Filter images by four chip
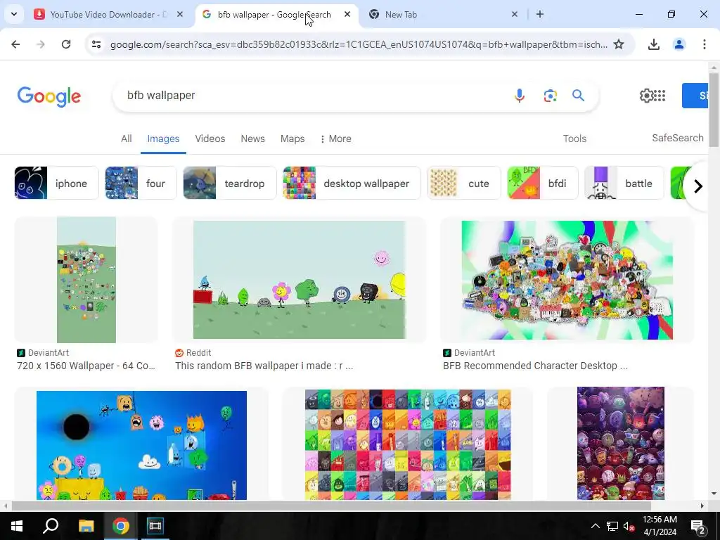The image size is (720, 540). coord(141,184)
